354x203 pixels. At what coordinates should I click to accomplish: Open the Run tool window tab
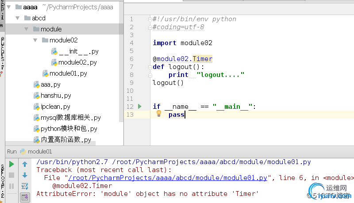pyautogui.click(x=12, y=151)
